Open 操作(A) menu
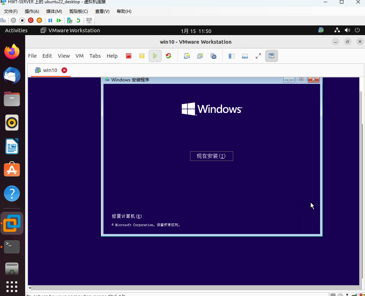Screen dimensions: 365x296 pos(32,11)
